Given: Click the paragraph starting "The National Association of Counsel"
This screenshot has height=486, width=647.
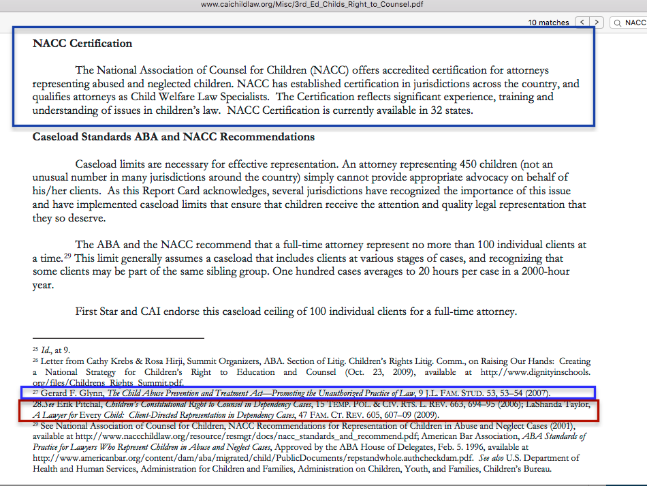Looking at the screenshot, I should tap(305, 90).
